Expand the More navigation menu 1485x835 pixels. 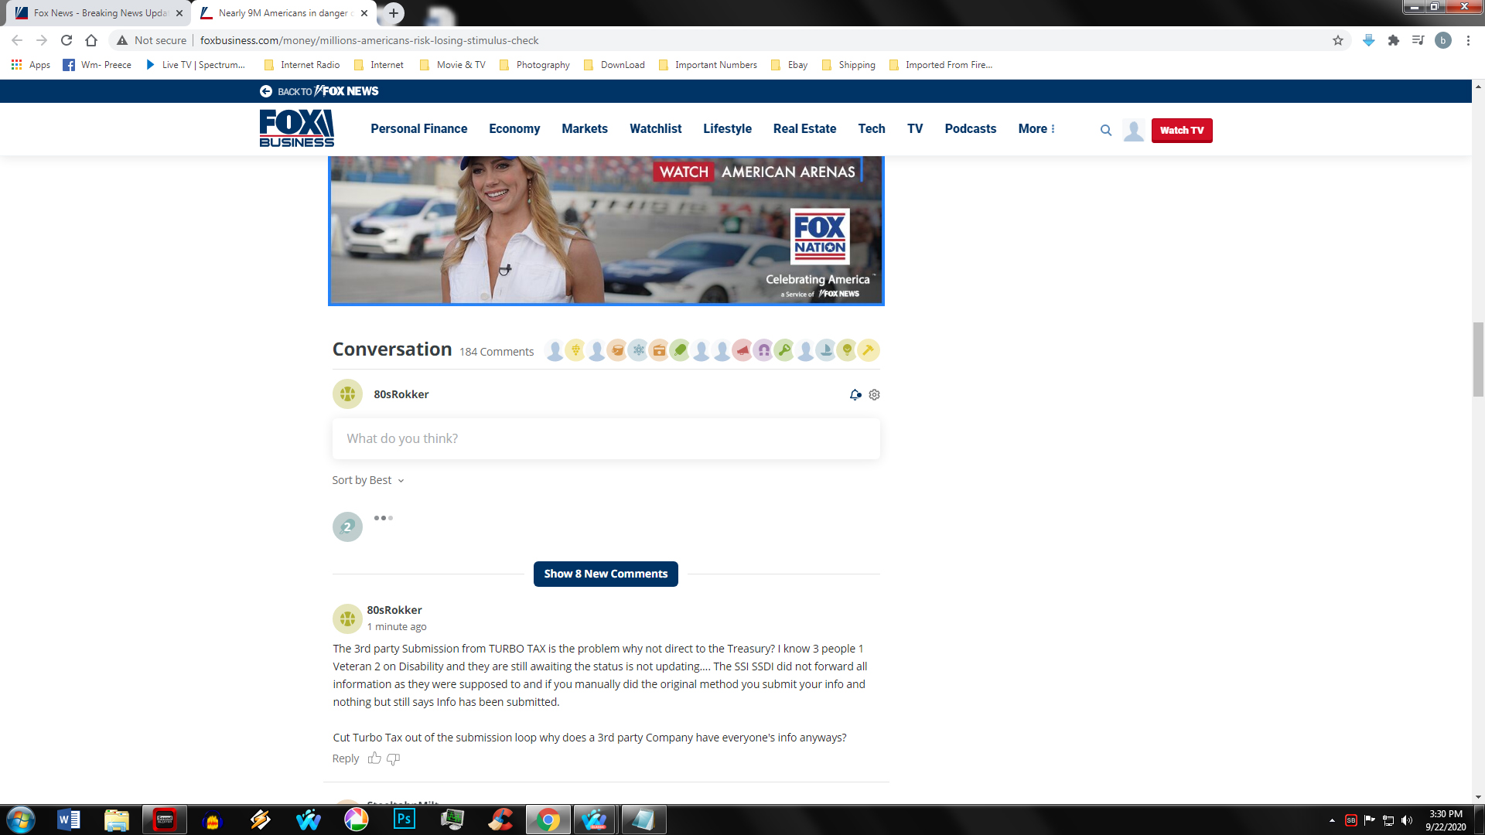coord(1036,129)
